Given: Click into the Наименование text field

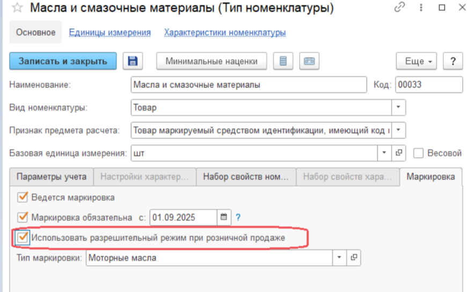Looking at the screenshot, I should click(x=247, y=85).
